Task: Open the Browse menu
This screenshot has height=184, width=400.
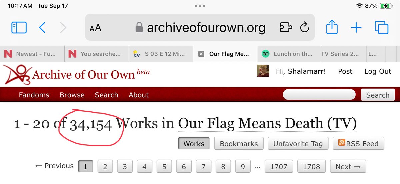Action: [72, 95]
